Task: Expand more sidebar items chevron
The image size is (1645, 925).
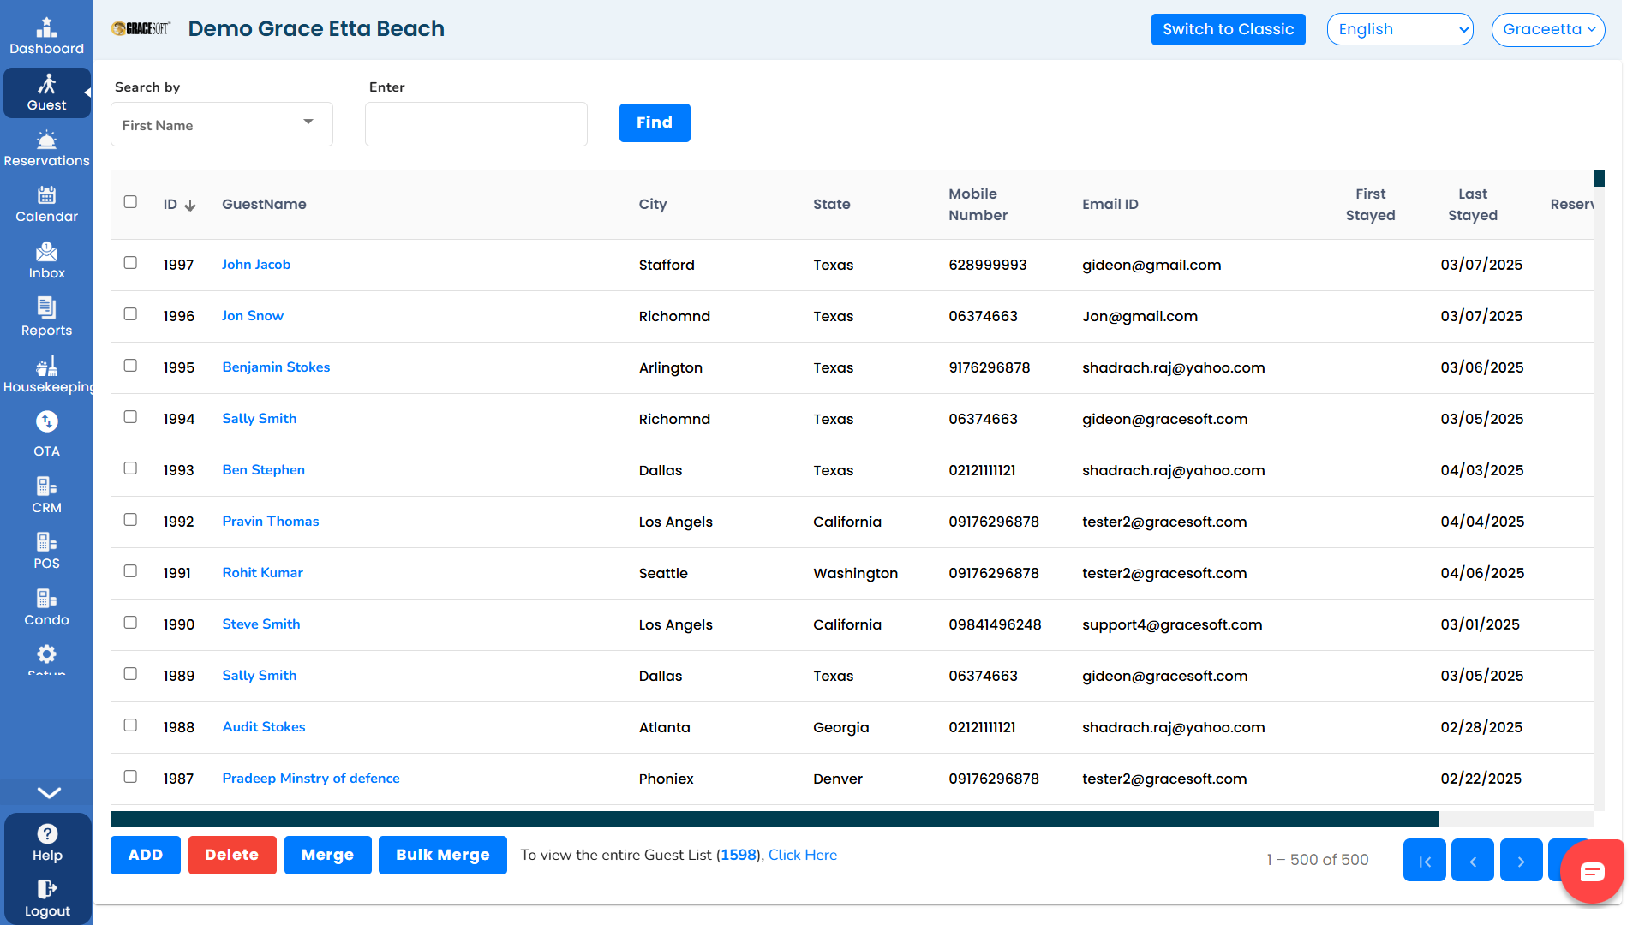Action: point(49,792)
